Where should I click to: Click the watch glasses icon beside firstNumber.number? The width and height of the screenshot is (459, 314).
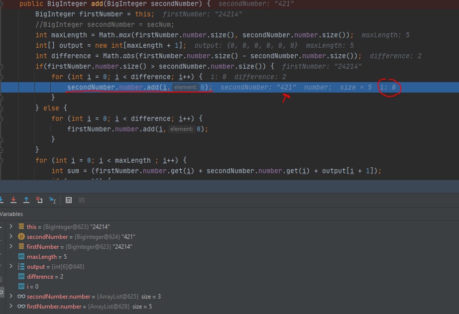click(21, 307)
